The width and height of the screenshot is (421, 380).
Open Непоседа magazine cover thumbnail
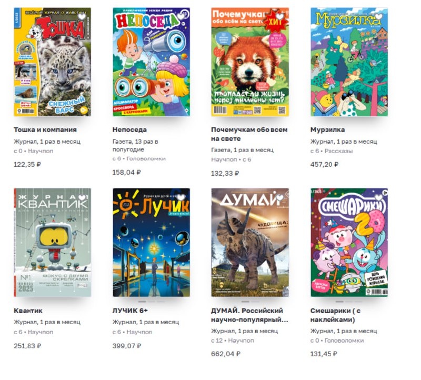click(x=151, y=62)
